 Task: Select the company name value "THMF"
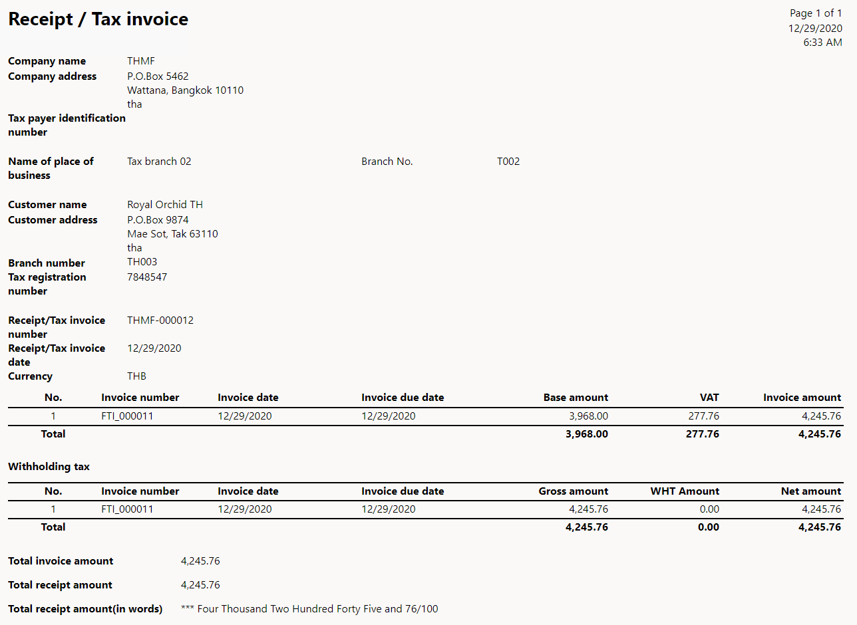click(141, 61)
